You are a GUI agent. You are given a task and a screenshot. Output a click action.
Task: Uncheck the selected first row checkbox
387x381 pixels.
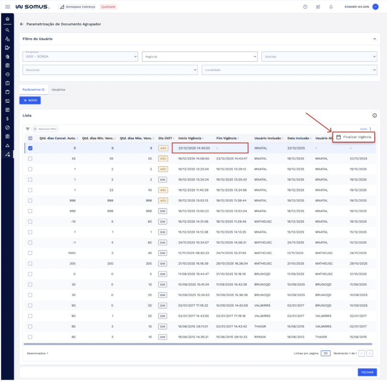pyautogui.click(x=30, y=148)
